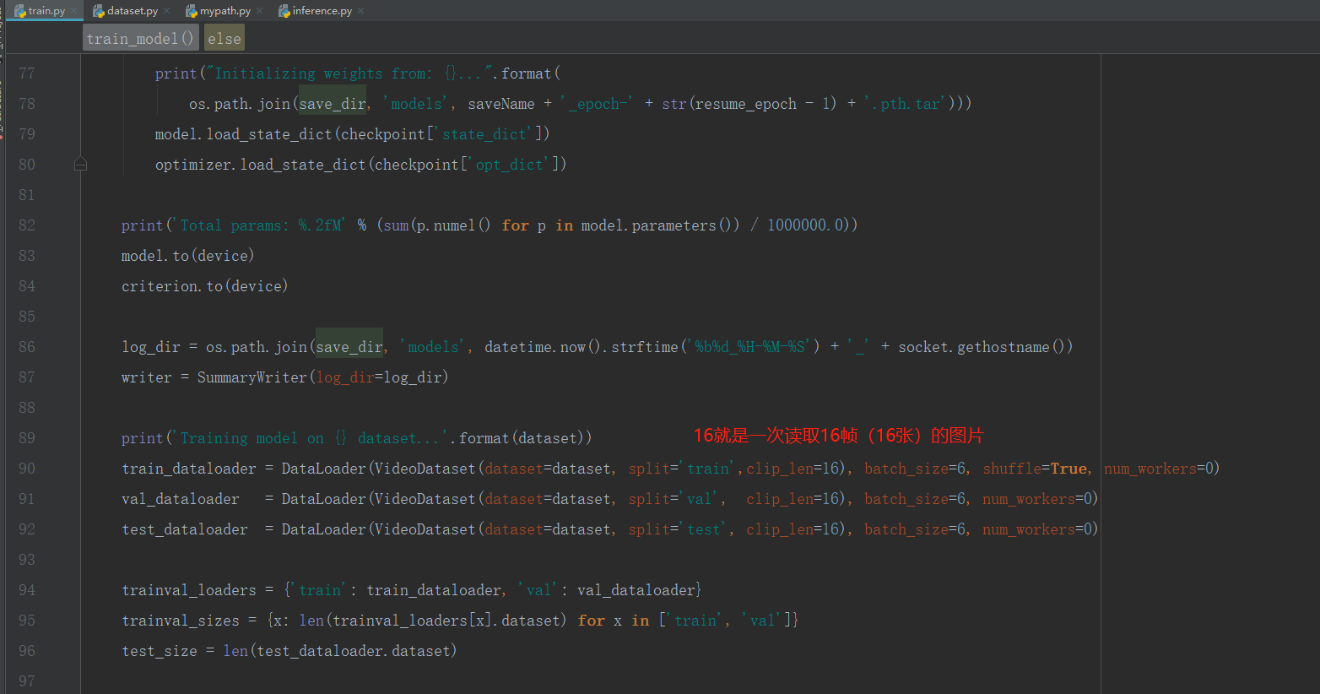Click the Python file icon on inference.py tab

284,11
